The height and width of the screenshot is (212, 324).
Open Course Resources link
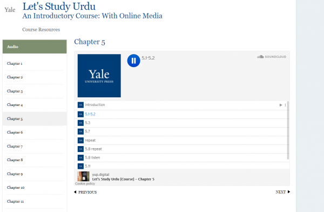[x=41, y=30]
